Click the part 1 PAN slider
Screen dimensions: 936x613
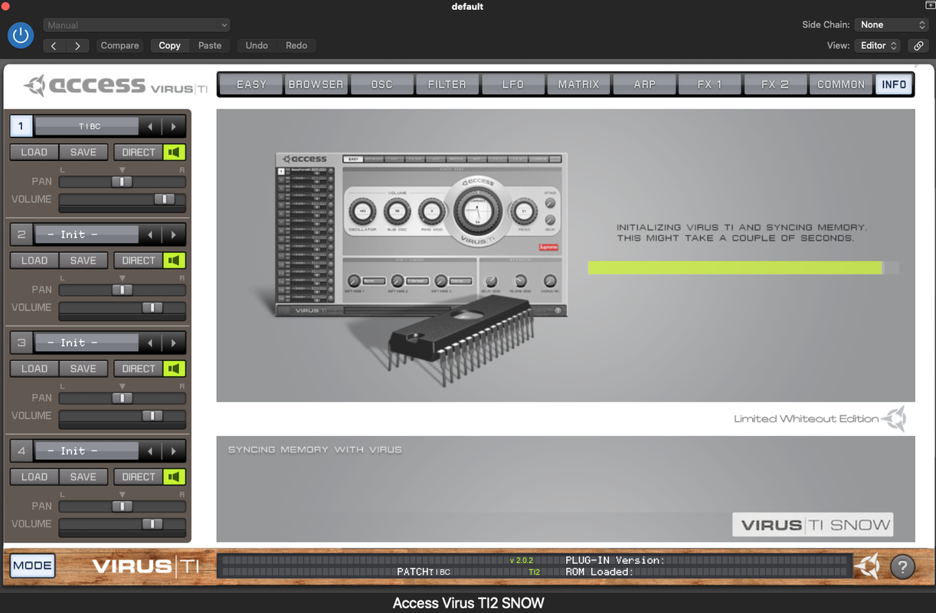pos(123,182)
